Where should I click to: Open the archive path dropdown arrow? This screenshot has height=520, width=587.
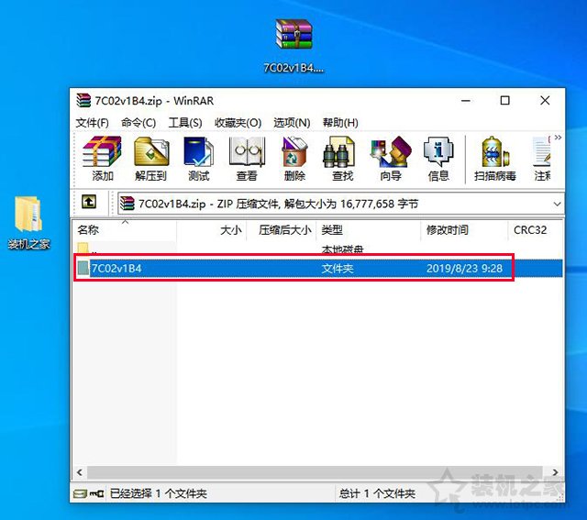(x=557, y=204)
